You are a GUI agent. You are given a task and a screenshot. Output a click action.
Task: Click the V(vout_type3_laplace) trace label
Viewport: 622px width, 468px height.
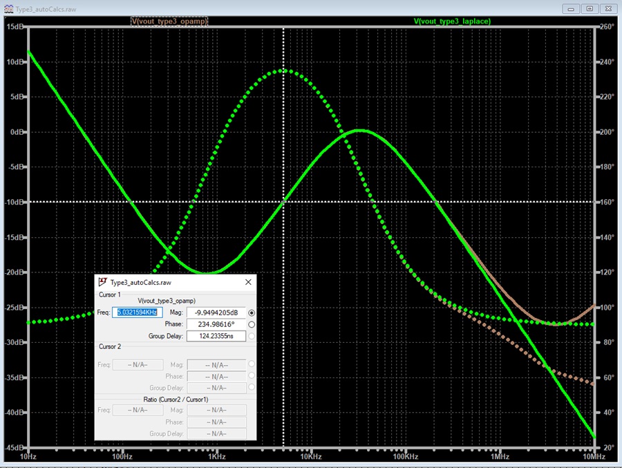[x=452, y=21]
